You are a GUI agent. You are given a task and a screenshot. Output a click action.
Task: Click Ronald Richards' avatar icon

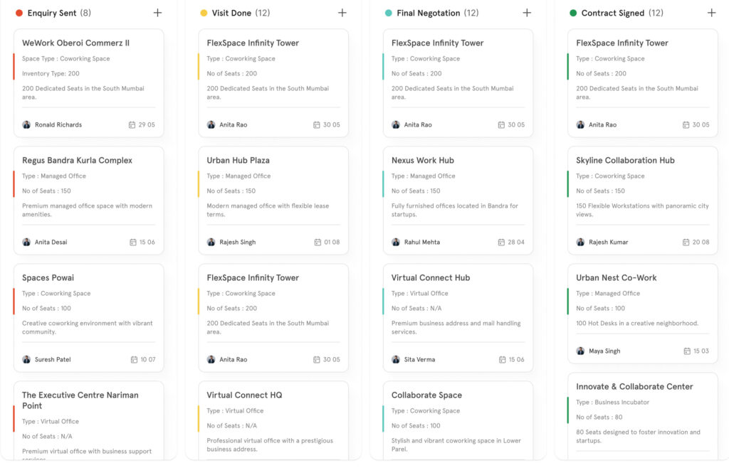coord(26,125)
